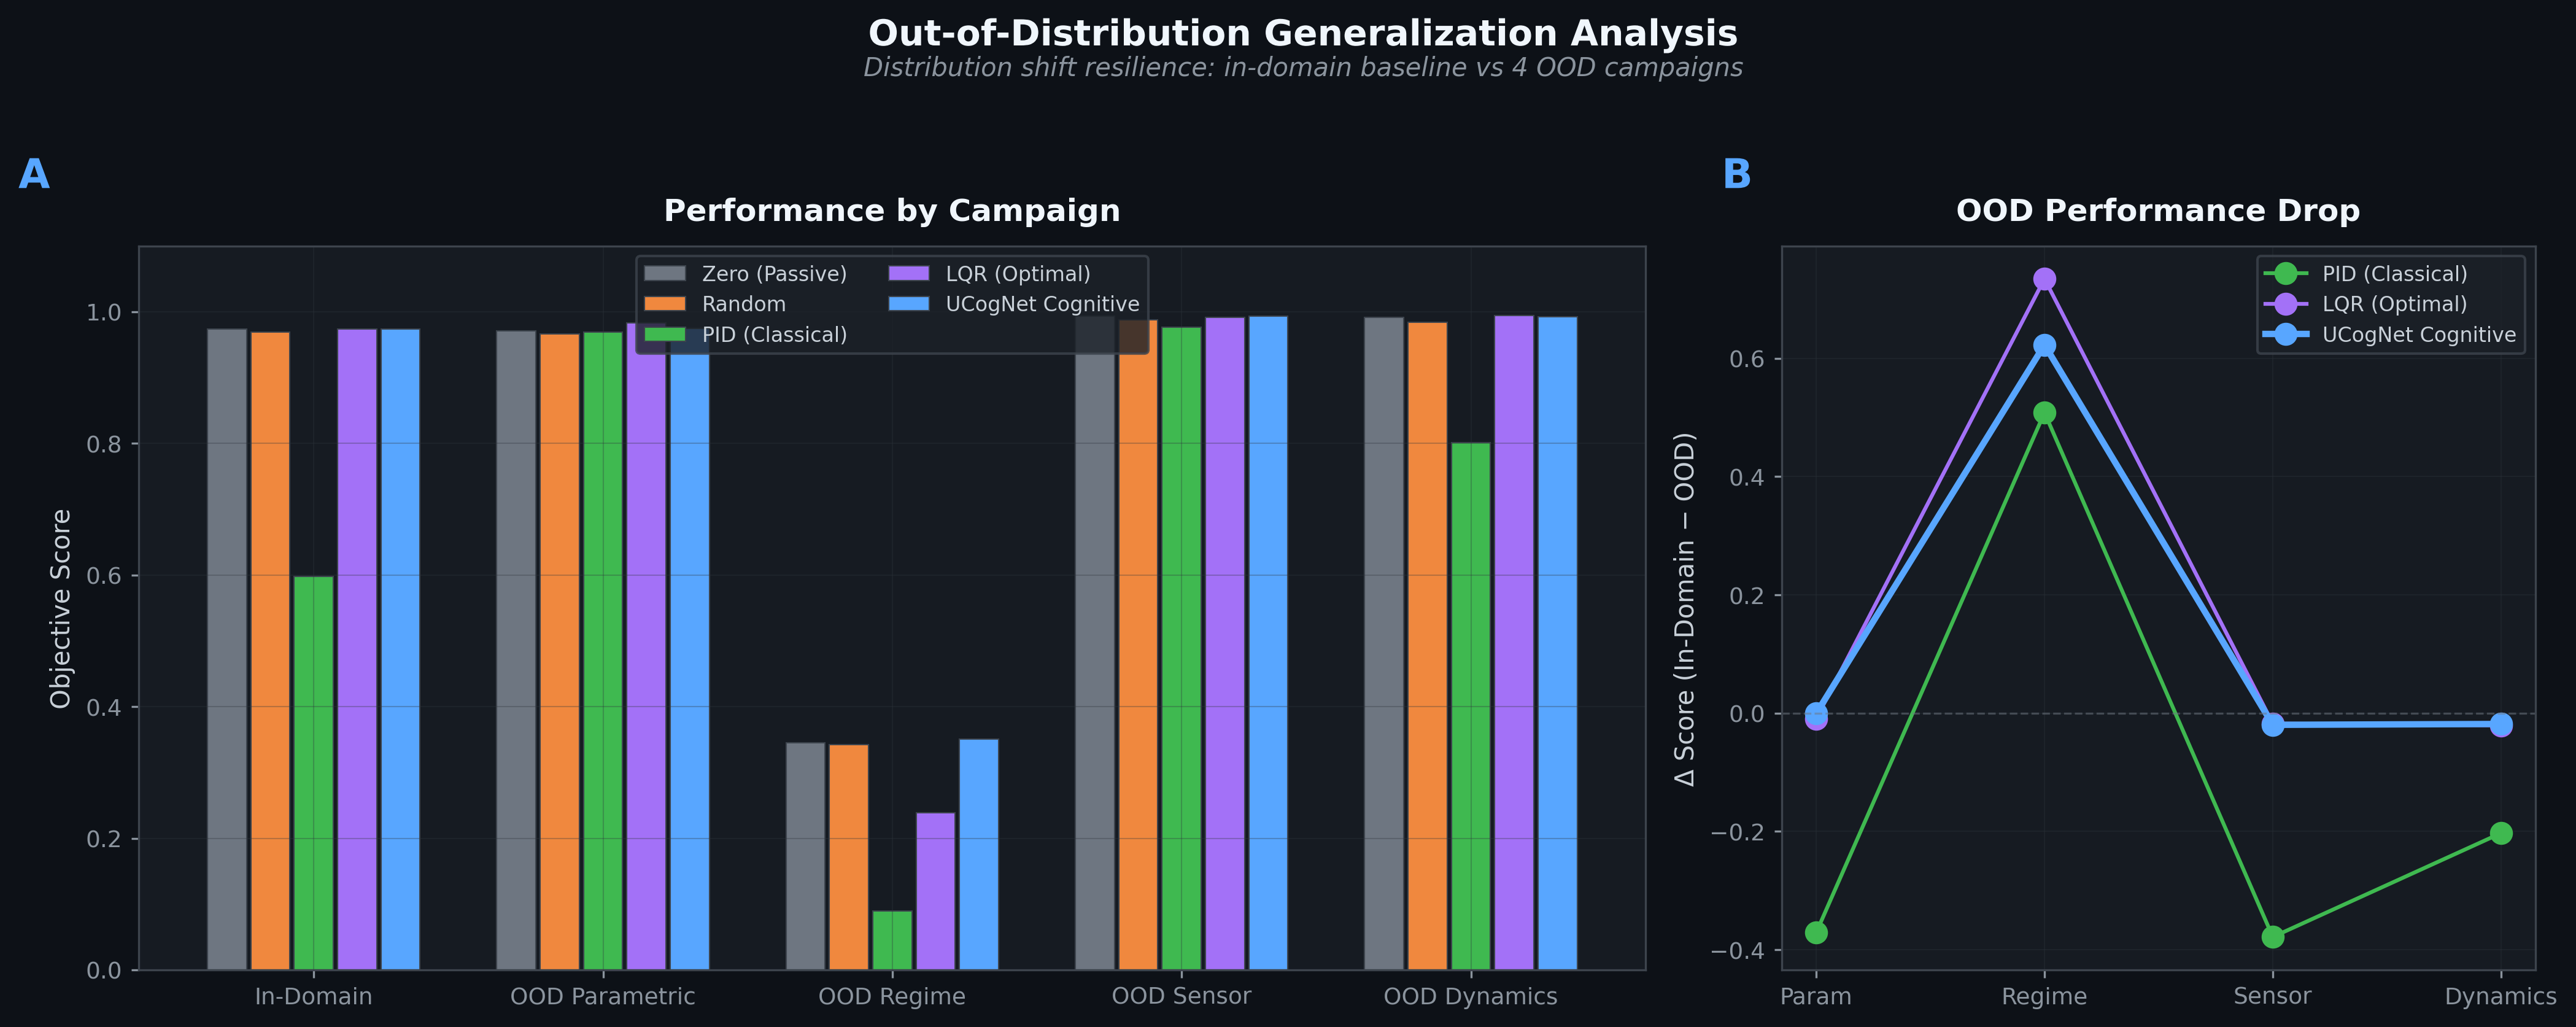
Task: Click the 'OOD Parametric' x-axis category label
Action: [x=603, y=997]
